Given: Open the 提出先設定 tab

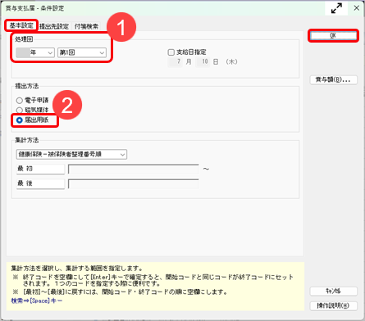Looking at the screenshot, I should click(54, 26).
